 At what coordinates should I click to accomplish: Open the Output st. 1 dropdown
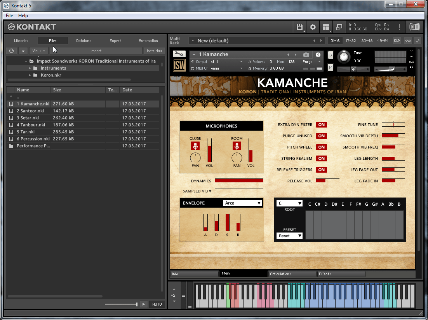tap(217, 62)
